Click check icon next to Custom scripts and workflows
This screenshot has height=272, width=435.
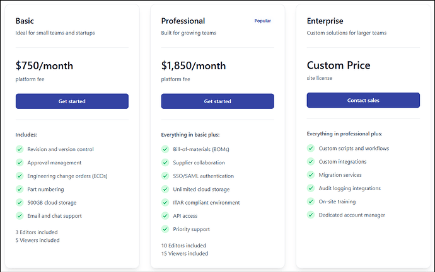click(311, 149)
